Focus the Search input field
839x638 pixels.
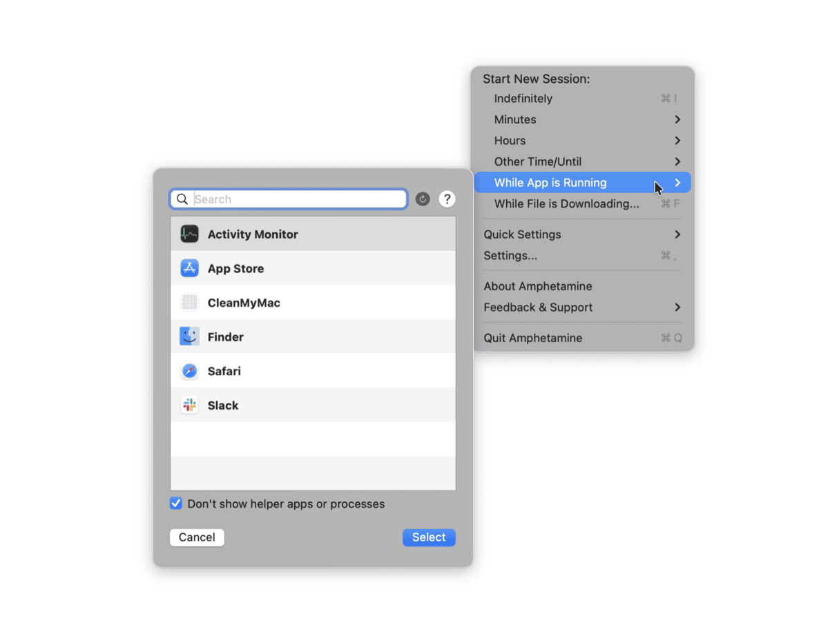coord(289,199)
